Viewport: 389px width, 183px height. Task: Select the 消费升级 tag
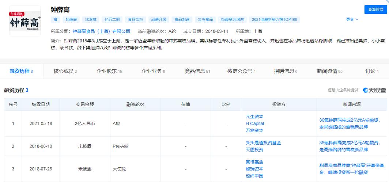tap(159, 20)
